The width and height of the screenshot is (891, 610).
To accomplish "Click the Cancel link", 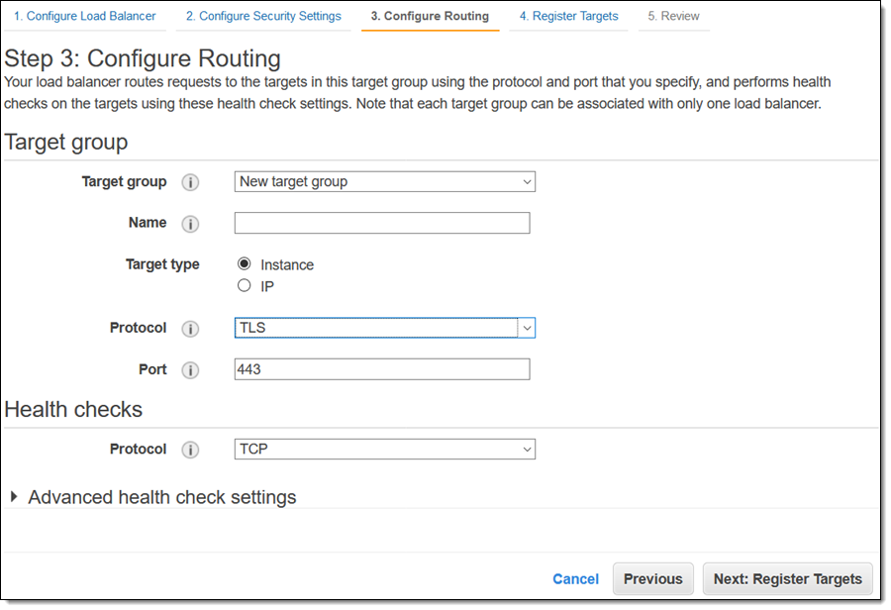I will pyautogui.click(x=575, y=579).
